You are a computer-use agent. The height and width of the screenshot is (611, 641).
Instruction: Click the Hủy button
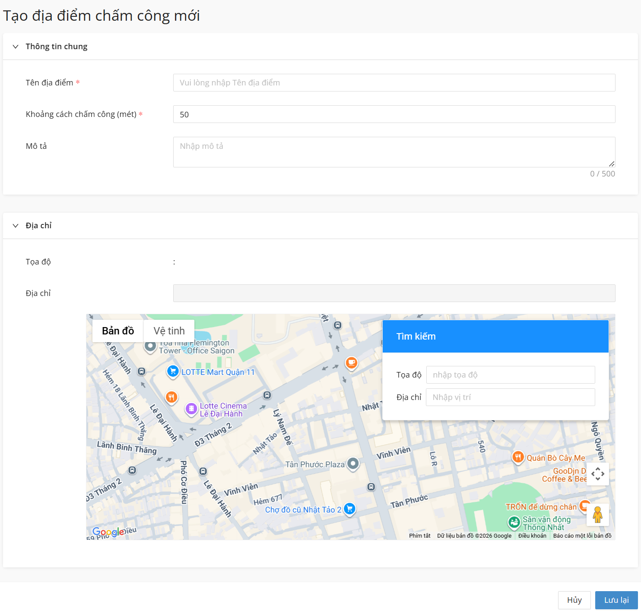[574, 600]
